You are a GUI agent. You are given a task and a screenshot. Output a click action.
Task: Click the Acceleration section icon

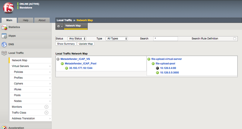pyautogui.click(x=4, y=128)
